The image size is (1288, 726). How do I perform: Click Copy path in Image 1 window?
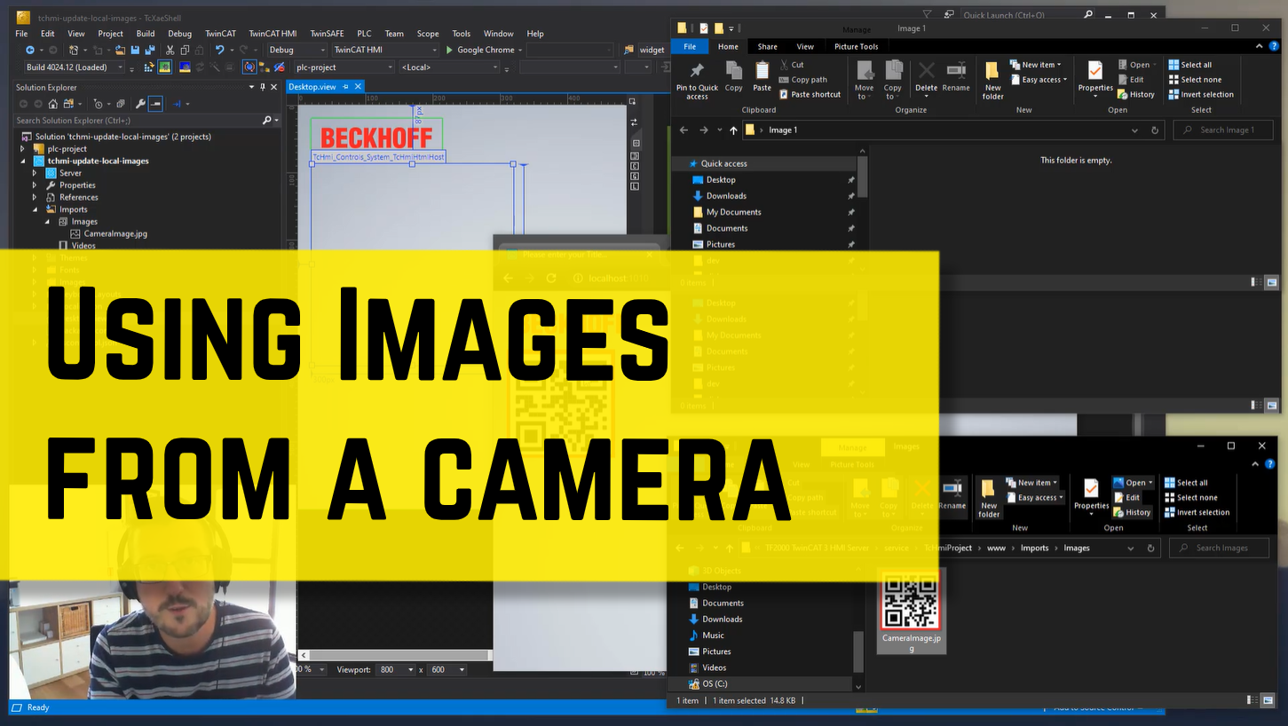(x=803, y=80)
